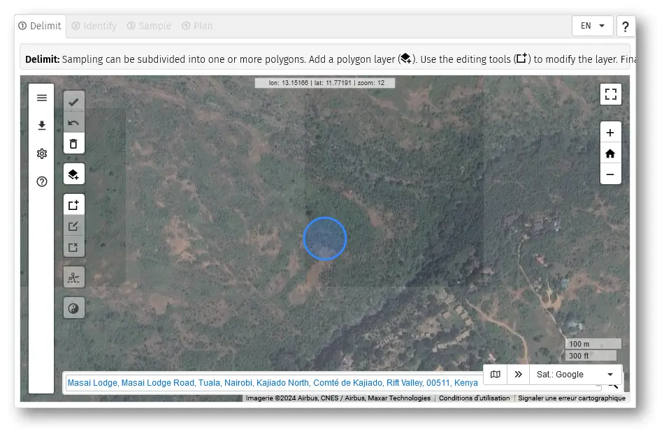Click the undo arrow icon
This screenshot has width=657, height=429.
coord(73,123)
